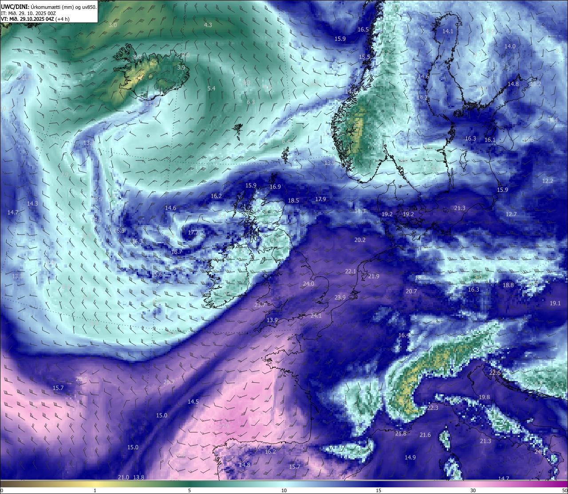Select the '22.3' map label
Screen dimensions: 568x494
point(433,408)
